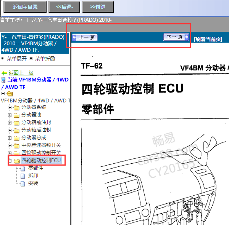The width and height of the screenshot is (229, 225).
Task: Expand the 四轮驱动控制开关 node
Action: [x=10, y=153]
